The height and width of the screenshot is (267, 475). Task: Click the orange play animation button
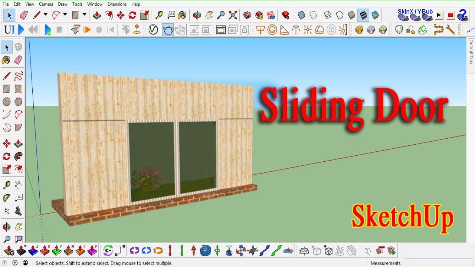87,29
